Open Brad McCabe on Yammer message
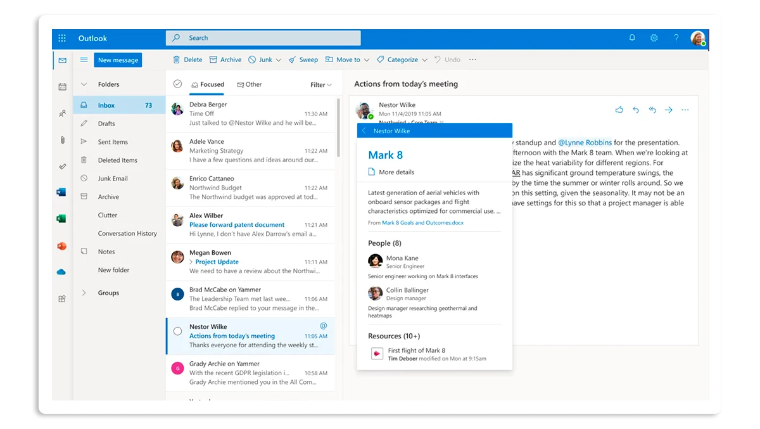The height and width of the screenshot is (429, 760). [251, 298]
